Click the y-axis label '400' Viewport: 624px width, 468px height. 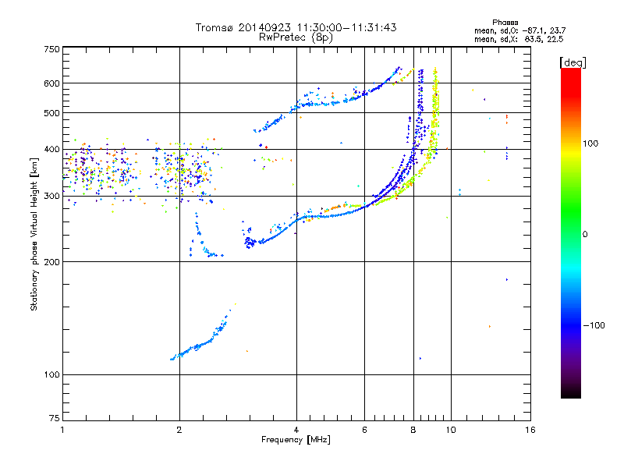(x=51, y=150)
